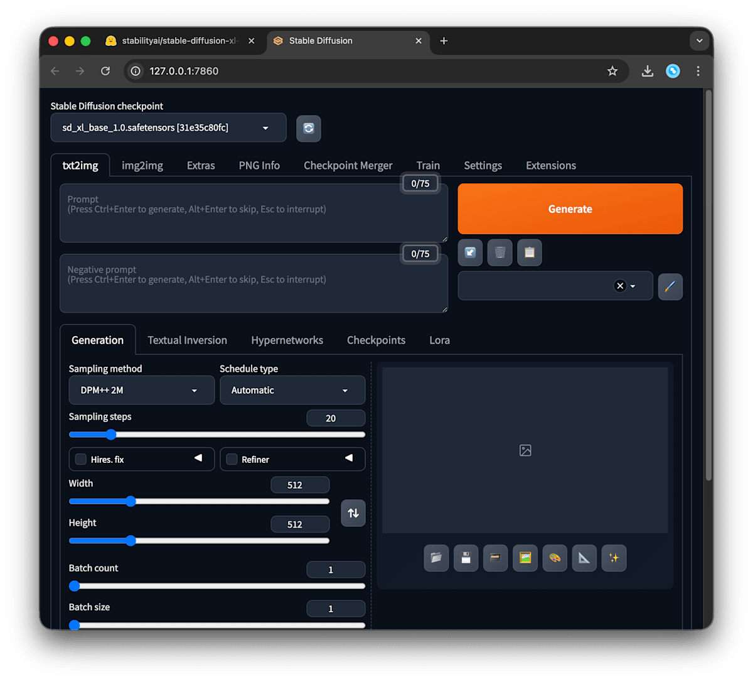
Task: Open the Sampling method dropdown
Action: [x=142, y=390]
